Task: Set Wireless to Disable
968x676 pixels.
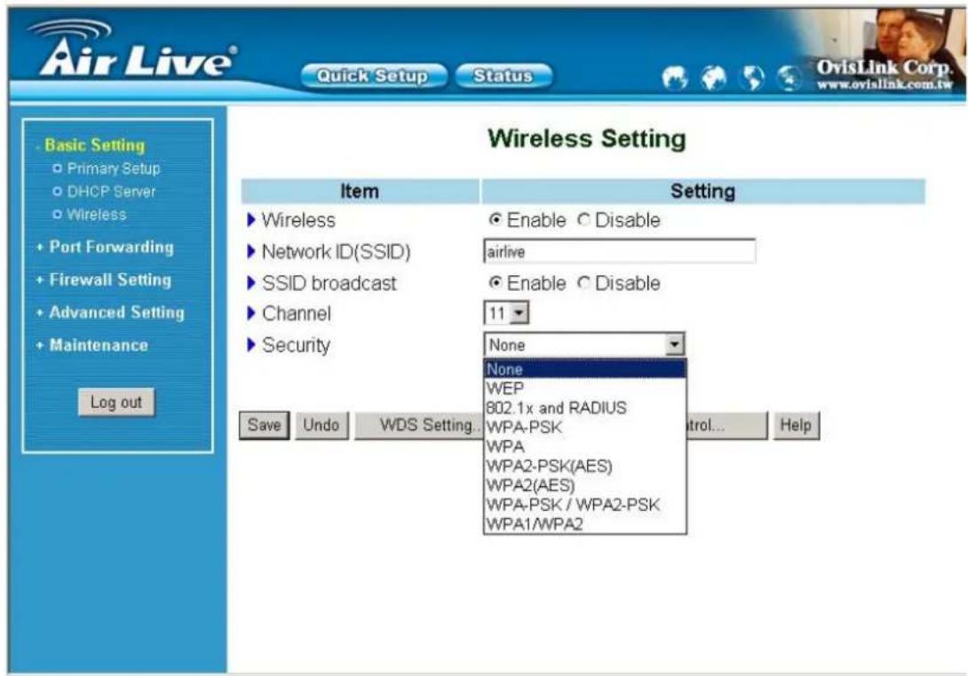Action: (583, 220)
